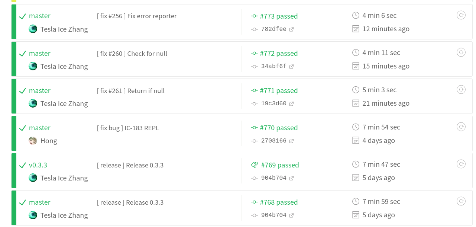Open the v0.3.3 tag link
Screen dimensions: 476x227
[38, 165]
